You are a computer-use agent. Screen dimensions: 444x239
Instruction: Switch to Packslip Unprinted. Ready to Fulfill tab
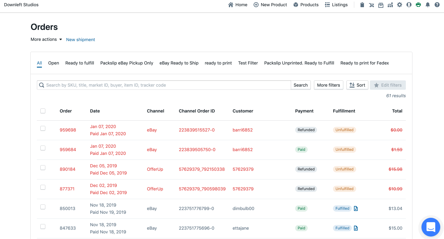pyautogui.click(x=299, y=63)
